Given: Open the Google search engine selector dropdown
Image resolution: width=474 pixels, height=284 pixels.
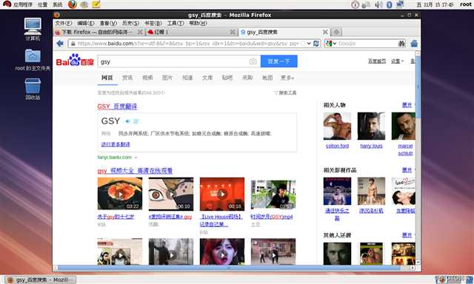Looking at the screenshot, I should tap(331, 44).
